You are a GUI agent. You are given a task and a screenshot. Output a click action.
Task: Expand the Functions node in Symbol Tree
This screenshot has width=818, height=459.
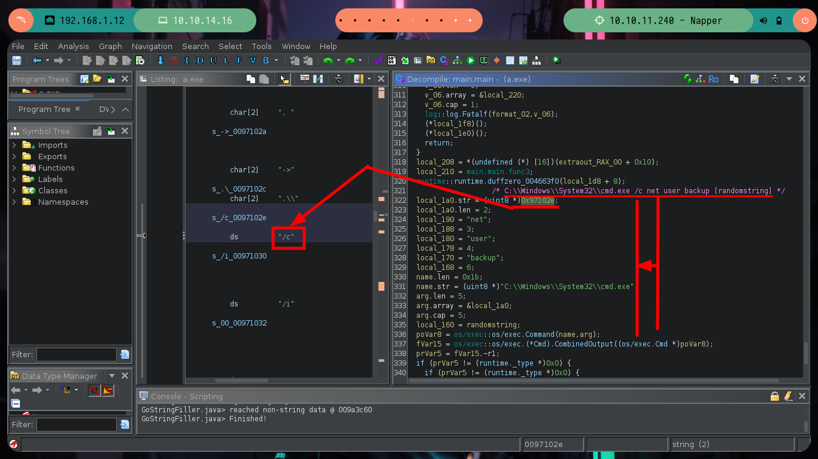(14, 168)
